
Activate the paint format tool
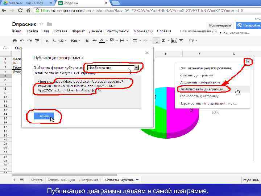[37, 41]
